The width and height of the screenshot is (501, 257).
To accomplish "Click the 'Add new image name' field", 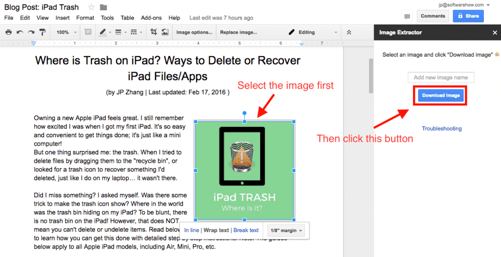I will [441, 77].
